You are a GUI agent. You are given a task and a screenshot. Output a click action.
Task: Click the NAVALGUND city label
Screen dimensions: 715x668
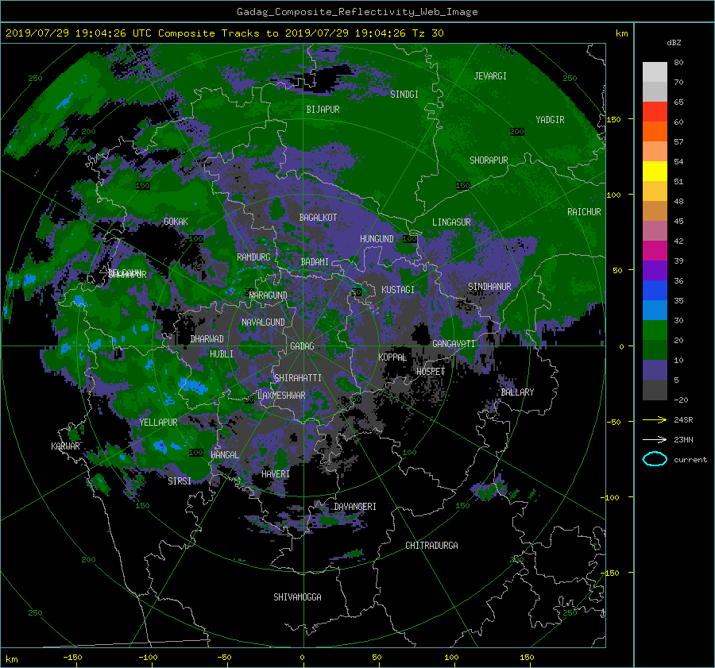pos(263,322)
